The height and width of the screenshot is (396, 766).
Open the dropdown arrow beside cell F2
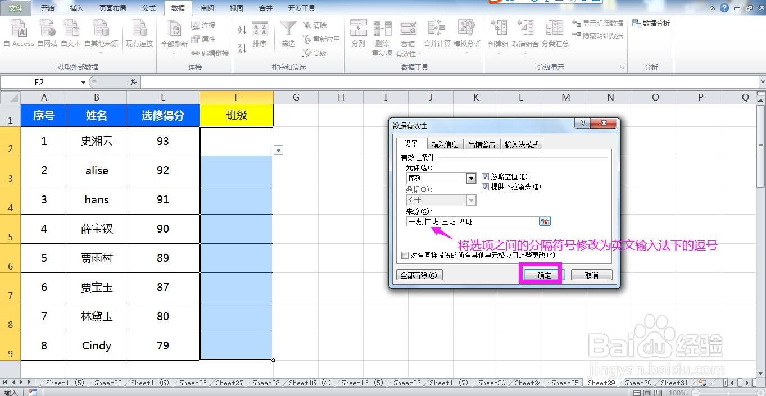pyautogui.click(x=279, y=151)
